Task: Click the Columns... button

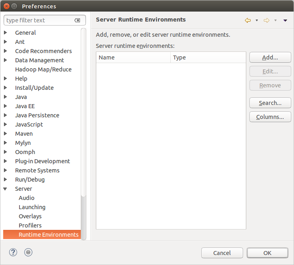Action: click(270, 117)
